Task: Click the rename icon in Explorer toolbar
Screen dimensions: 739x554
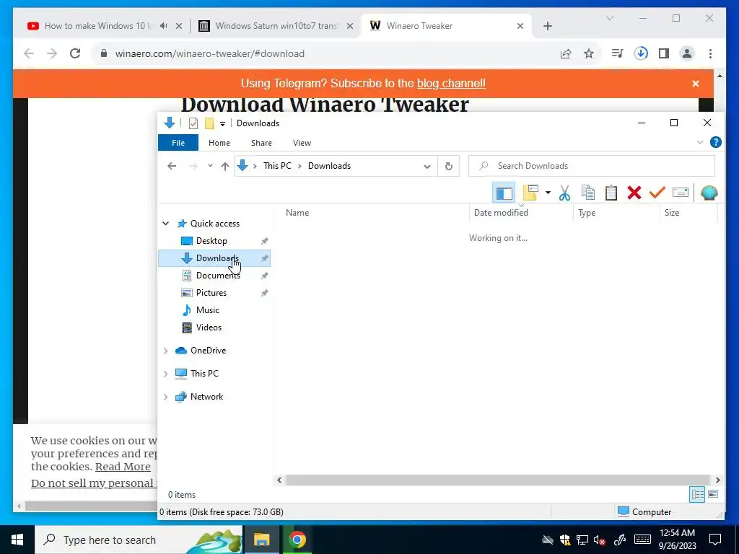Action: click(x=680, y=192)
